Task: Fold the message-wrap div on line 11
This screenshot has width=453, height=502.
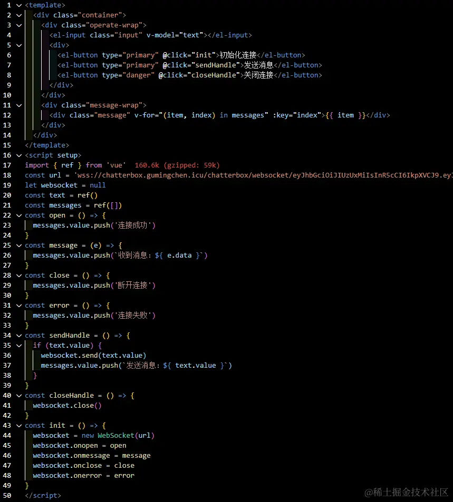Action: 19,105
